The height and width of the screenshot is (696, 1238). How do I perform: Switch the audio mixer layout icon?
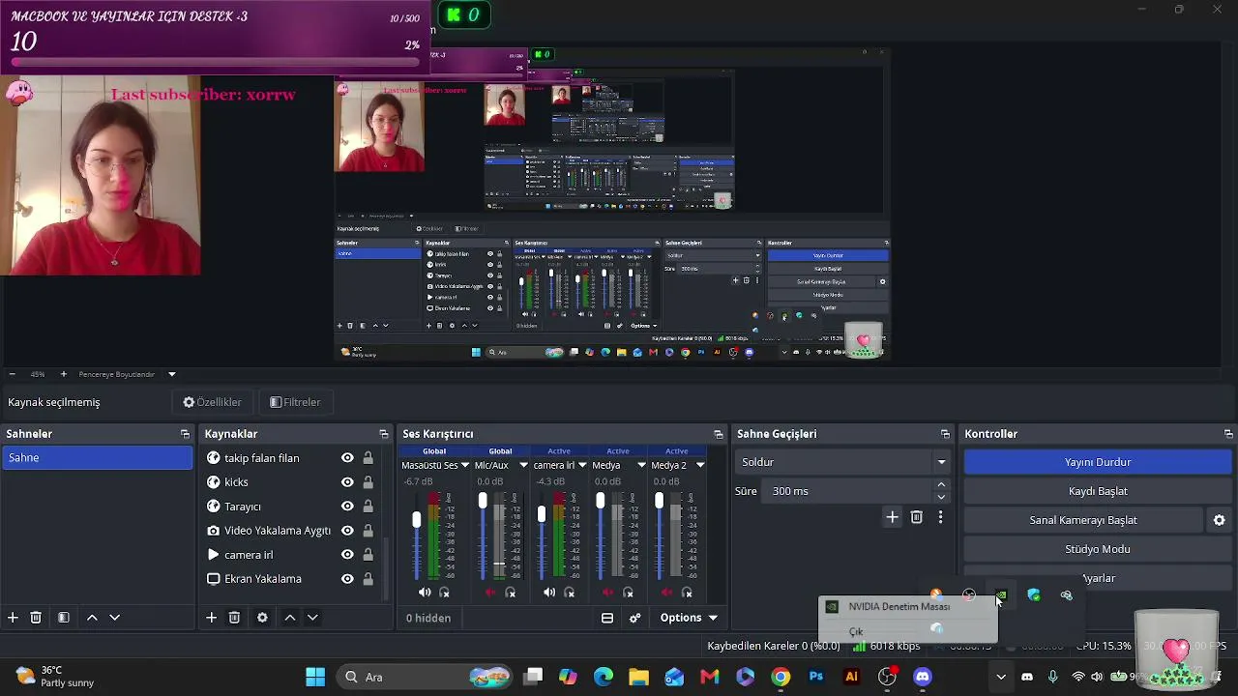pyautogui.click(x=607, y=618)
